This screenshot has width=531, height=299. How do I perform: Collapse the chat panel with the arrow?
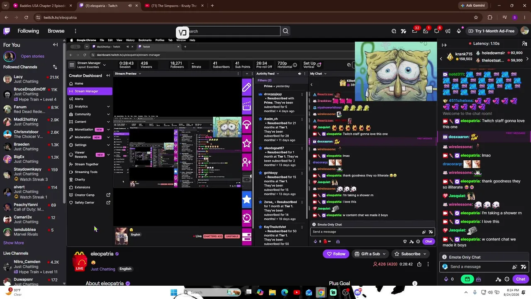pos(444,45)
